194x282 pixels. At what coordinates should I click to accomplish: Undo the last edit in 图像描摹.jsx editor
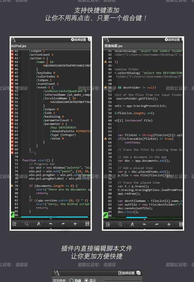tap(145, 224)
